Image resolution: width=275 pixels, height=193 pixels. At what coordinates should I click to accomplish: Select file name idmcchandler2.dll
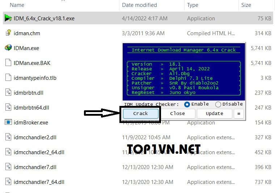click(35, 137)
